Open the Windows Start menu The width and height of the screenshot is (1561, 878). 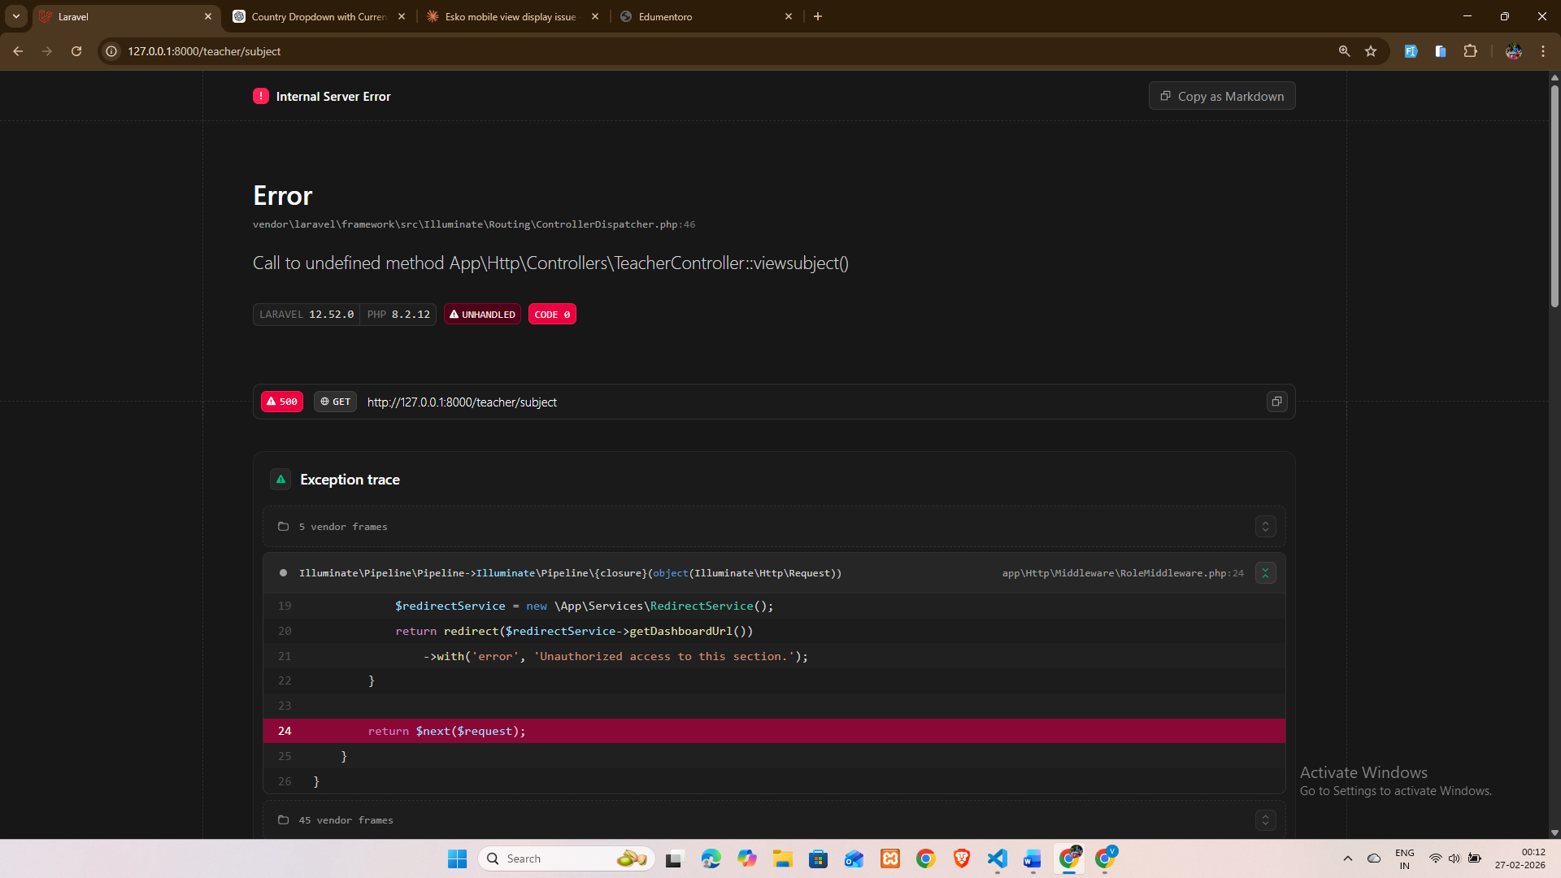click(x=457, y=858)
